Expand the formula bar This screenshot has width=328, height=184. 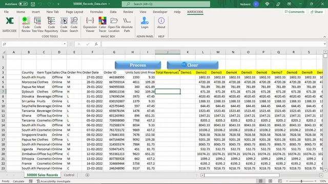(324, 44)
